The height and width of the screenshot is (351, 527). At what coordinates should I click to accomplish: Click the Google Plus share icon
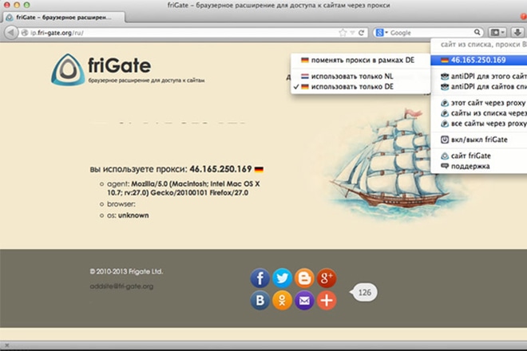[326, 278]
